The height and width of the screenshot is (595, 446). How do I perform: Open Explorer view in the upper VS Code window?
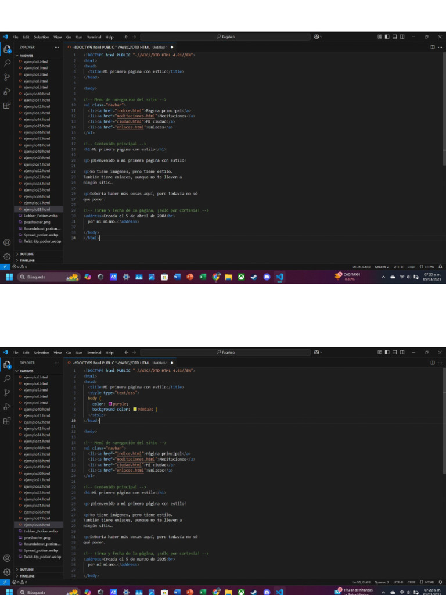tap(7, 49)
